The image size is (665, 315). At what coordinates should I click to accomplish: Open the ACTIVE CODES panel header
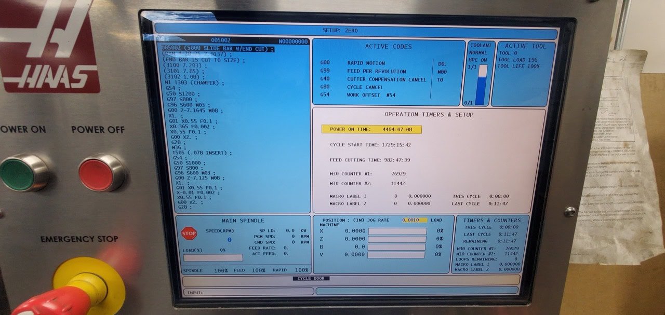[388, 47]
